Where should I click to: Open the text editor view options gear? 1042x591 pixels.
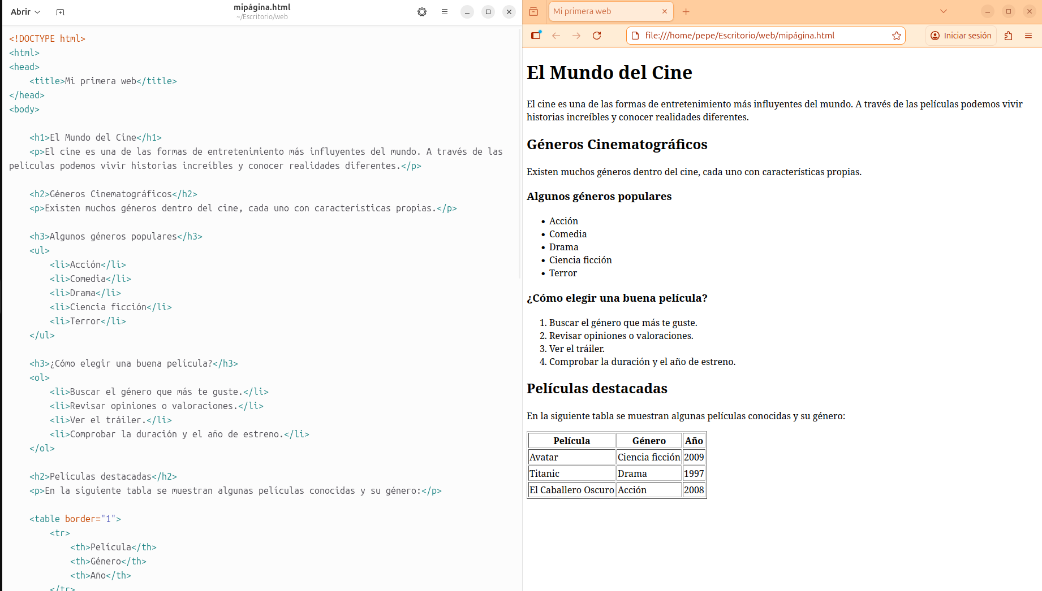pyautogui.click(x=422, y=12)
